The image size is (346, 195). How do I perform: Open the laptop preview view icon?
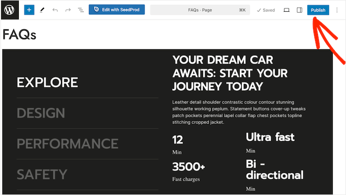286,10
